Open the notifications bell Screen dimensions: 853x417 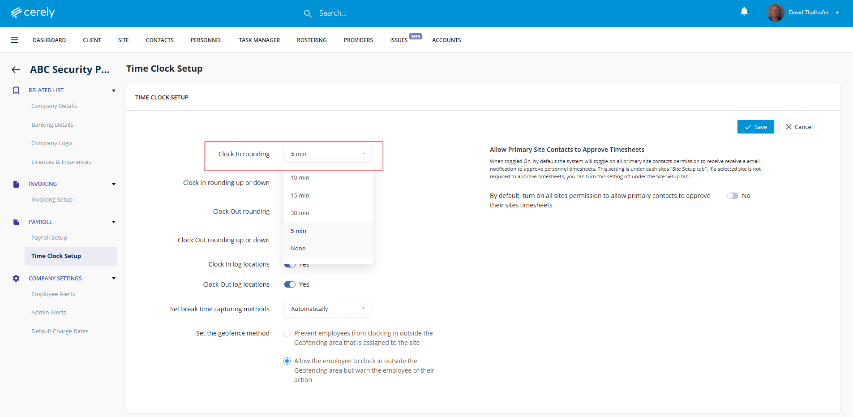coord(744,12)
